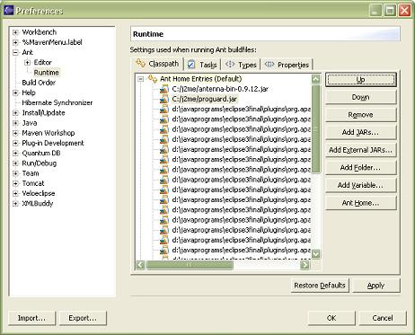The width and height of the screenshot is (415, 335).
Task: Click Add Variable... button
Action: (x=361, y=185)
